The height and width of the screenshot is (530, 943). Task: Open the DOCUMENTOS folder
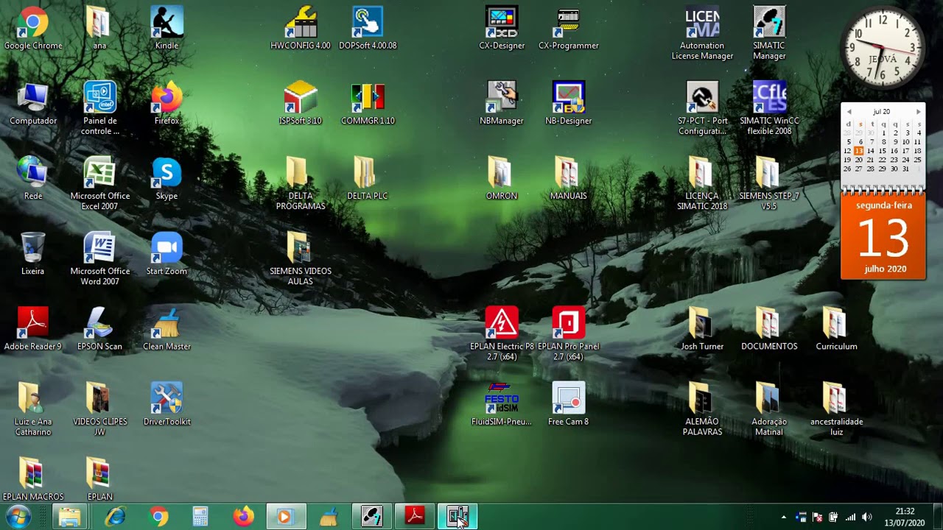tap(769, 328)
